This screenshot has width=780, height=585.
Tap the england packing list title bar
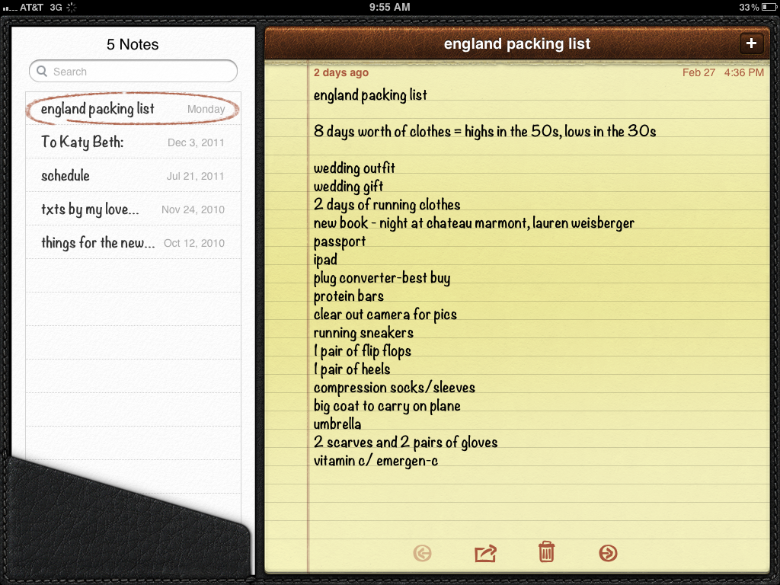click(x=517, y=43)
